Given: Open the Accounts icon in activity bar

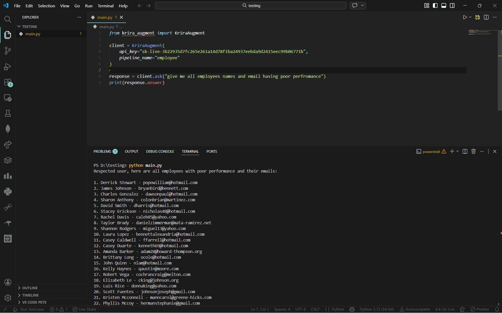Looking at the screenshot, I should pos(8,282).
